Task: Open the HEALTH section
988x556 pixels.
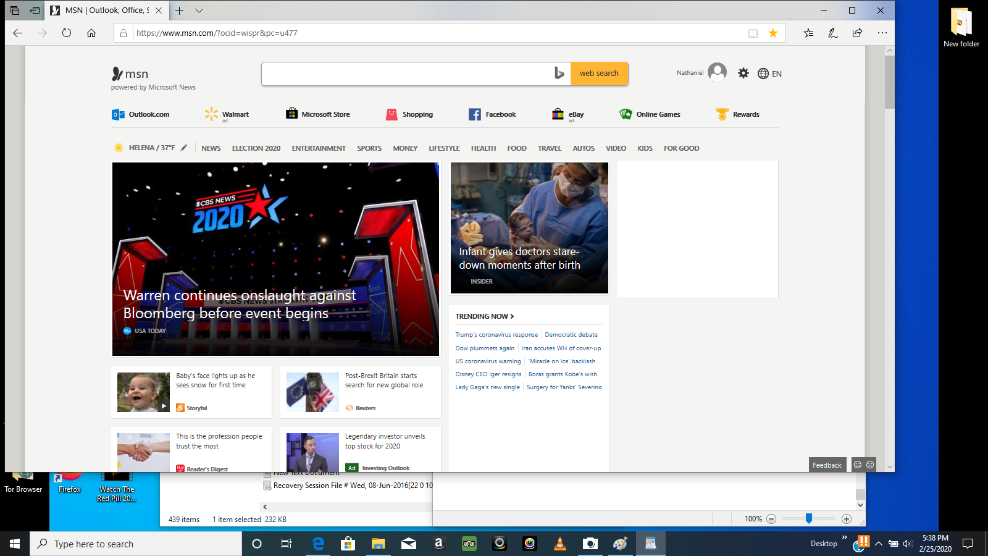Action: (484, 148)
